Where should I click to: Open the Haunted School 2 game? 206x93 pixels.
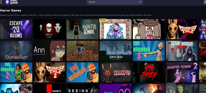coord(182,72)
